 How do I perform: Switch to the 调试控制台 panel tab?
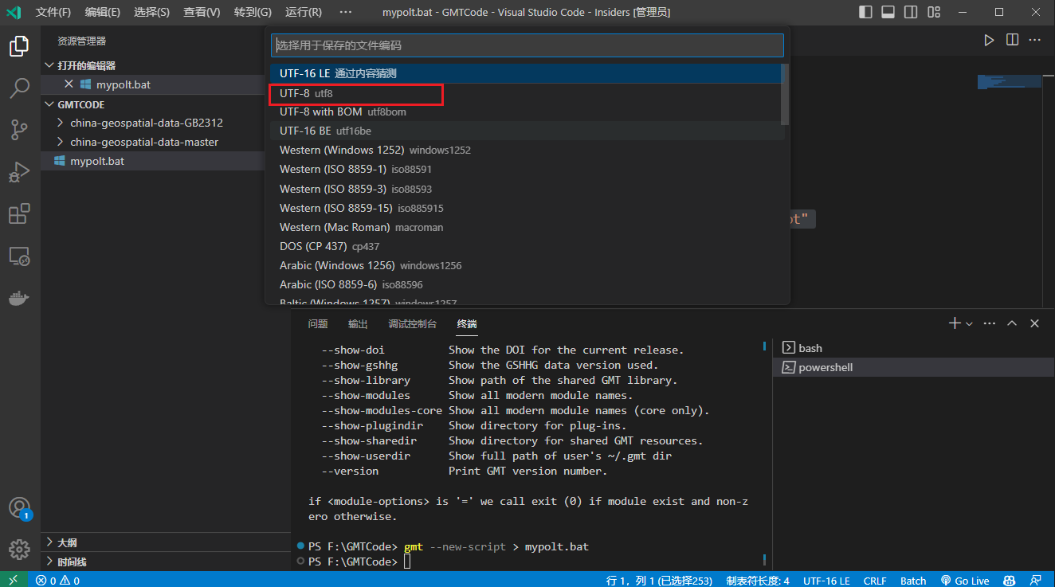[x=413, y=323]
